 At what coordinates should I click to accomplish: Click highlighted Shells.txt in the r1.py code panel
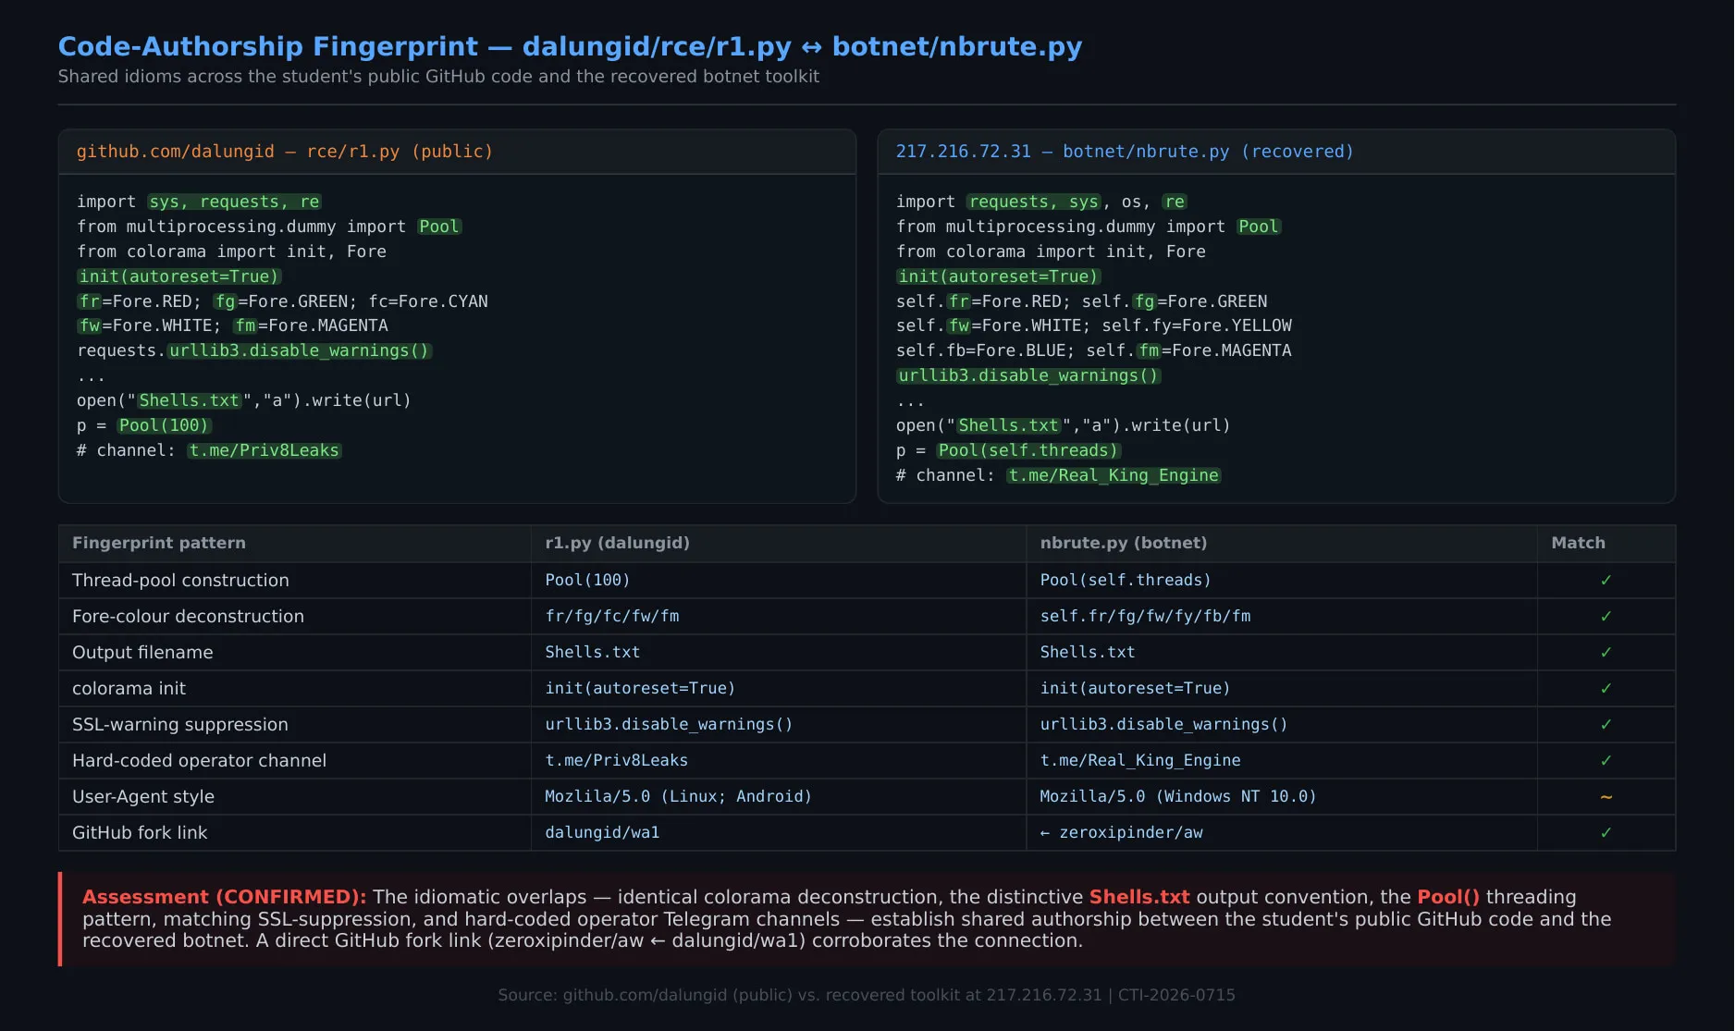tap(189, 401)
